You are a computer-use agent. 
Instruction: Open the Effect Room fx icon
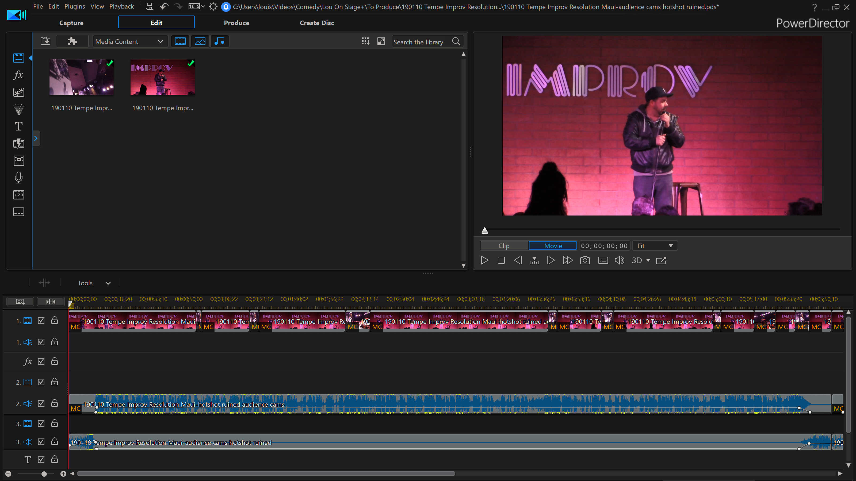(x=19, y=75)
